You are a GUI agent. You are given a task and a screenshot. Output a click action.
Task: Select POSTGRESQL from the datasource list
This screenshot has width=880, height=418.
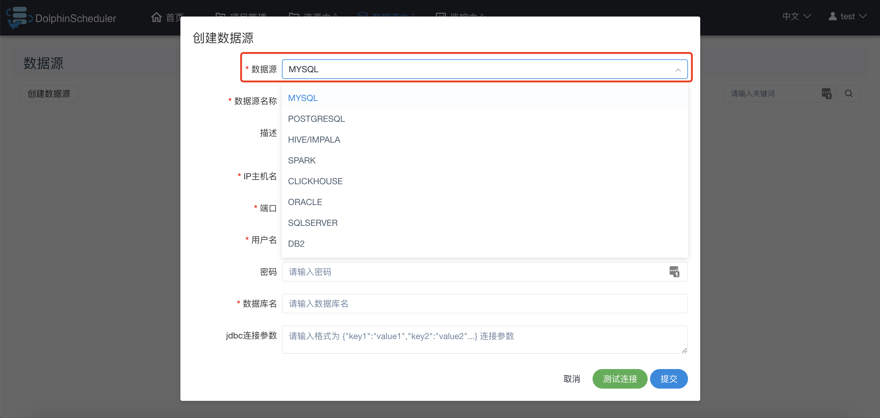pyautogui.click(x=484, y=119)
